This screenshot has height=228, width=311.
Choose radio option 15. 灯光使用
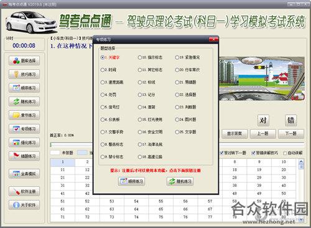150,120
